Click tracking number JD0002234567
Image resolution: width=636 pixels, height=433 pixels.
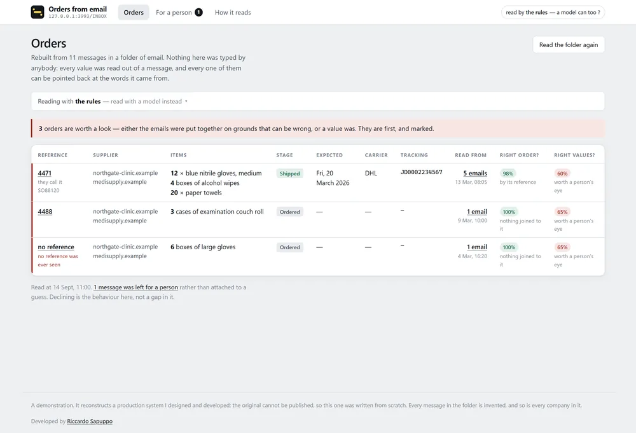(422, 172)
